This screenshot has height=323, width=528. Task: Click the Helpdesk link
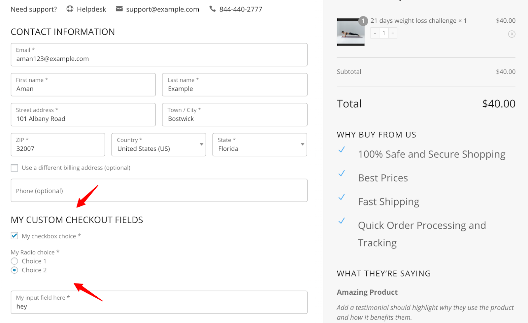[x=91, y=9]
